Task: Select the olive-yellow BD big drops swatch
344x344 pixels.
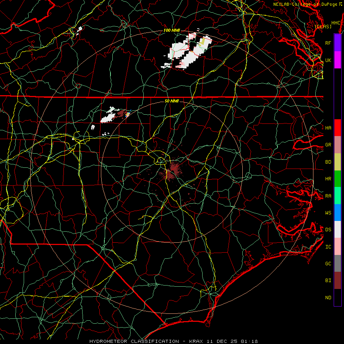Action: pyautogui.click(x=338, y=162)
